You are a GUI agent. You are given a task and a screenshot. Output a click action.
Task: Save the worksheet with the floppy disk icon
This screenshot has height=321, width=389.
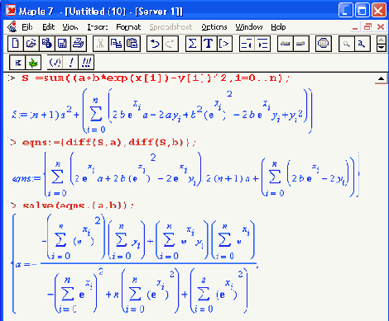(x=63, y=44)
